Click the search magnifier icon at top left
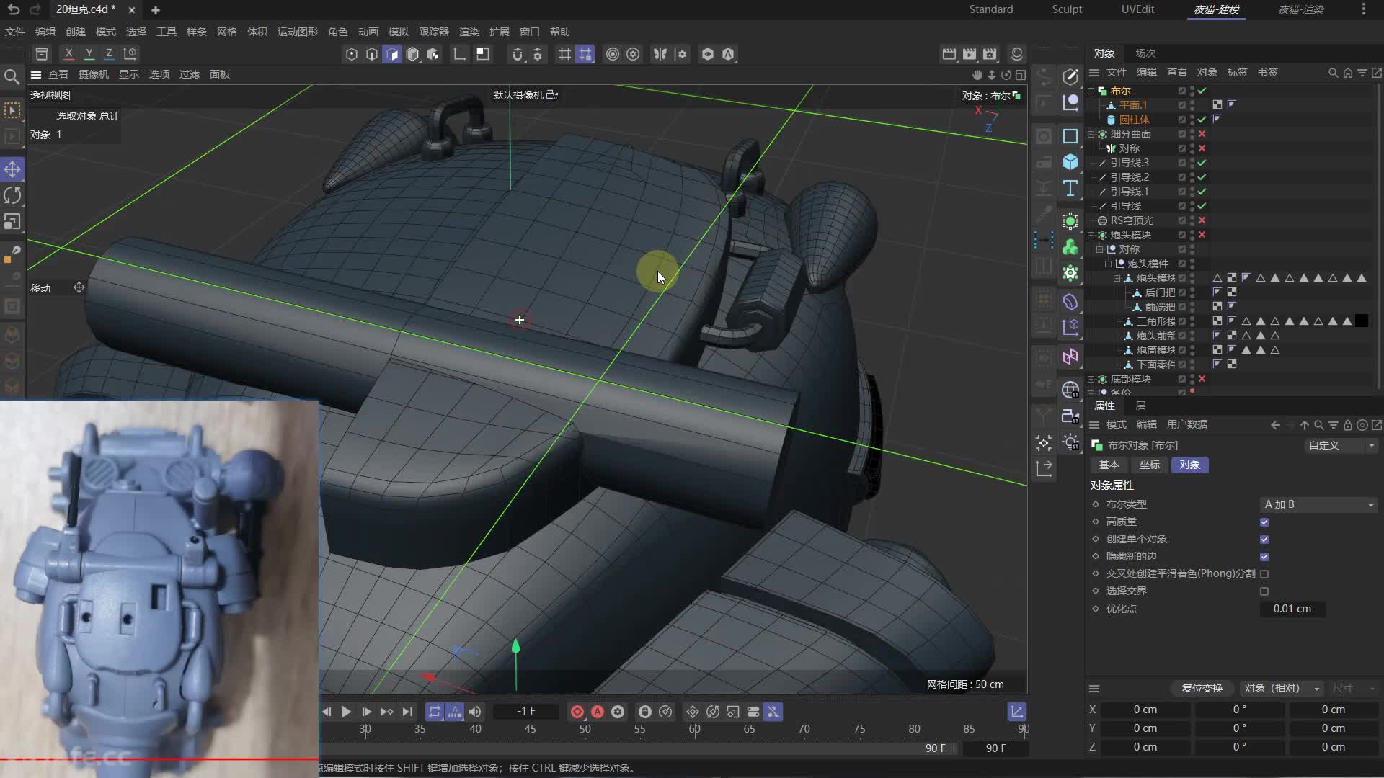1384x778 pixels. coord(12,76)
